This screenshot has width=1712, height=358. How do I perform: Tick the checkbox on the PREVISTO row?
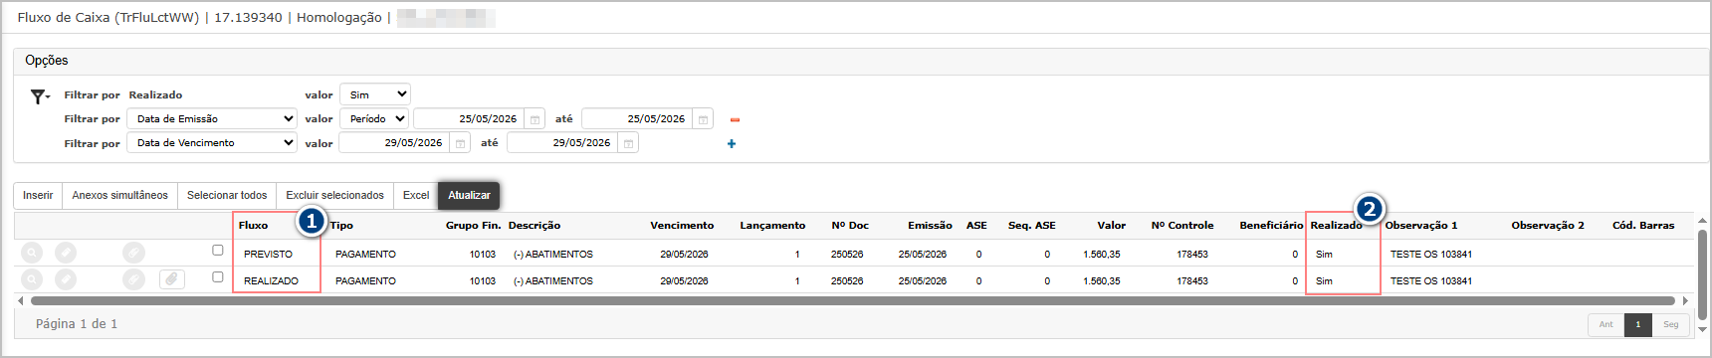point(218,251)
